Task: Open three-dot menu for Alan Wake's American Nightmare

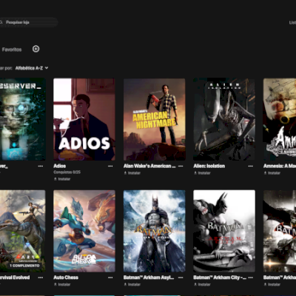Action: coord(181,166)
